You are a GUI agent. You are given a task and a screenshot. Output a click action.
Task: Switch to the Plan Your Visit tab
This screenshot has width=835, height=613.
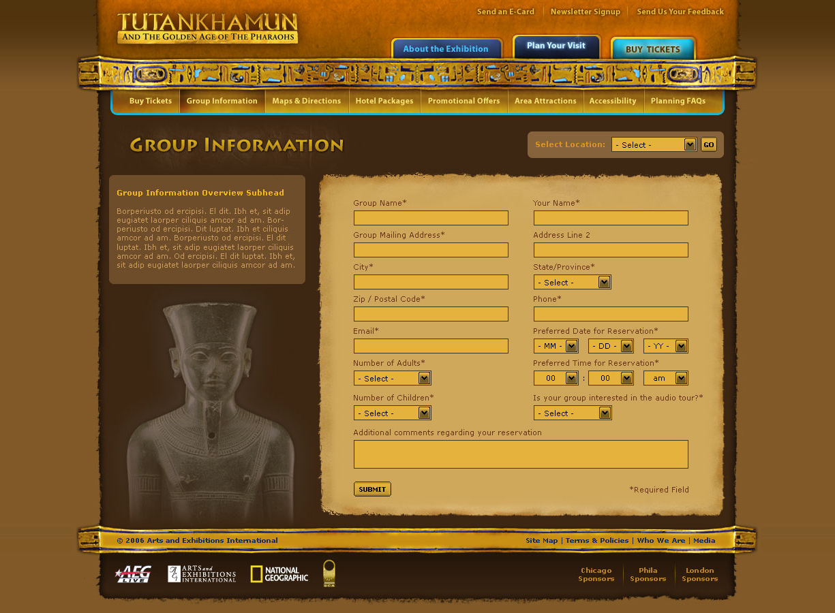[x=556, y=46]
